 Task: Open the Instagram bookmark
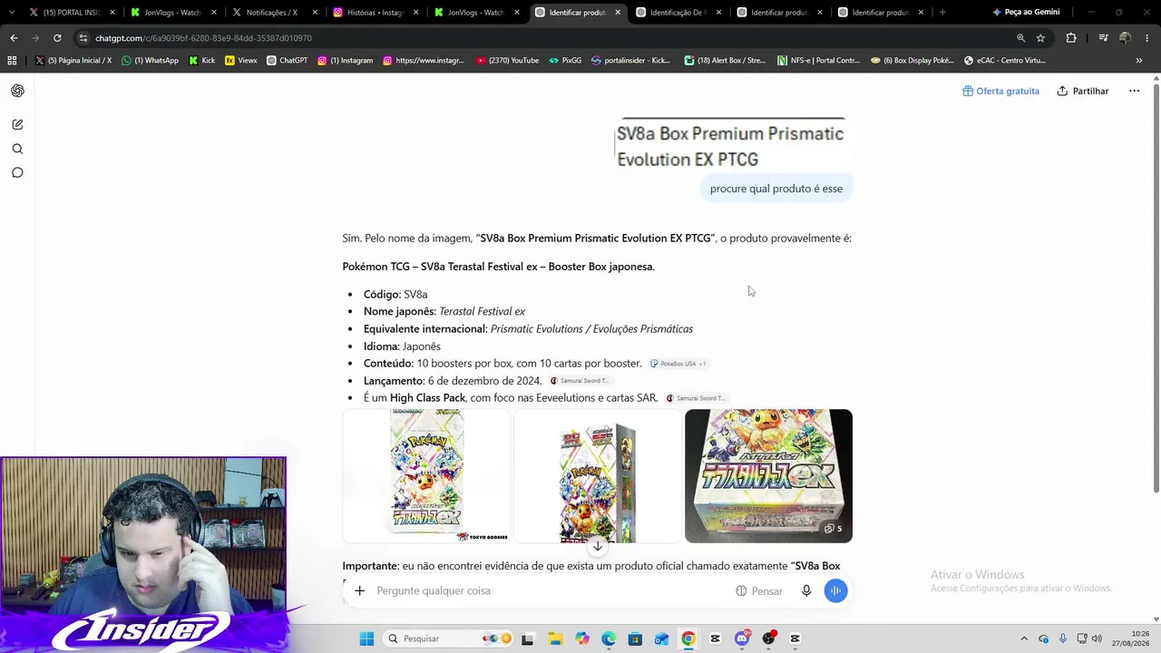pyautogui.click(x=346, y=60)
